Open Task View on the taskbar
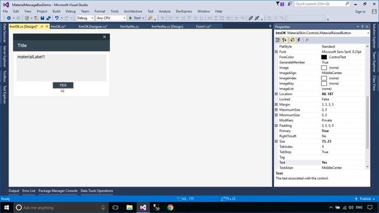The width and height of the screenshot is (379, 213). pyautogui.click(x=115, y=208)
